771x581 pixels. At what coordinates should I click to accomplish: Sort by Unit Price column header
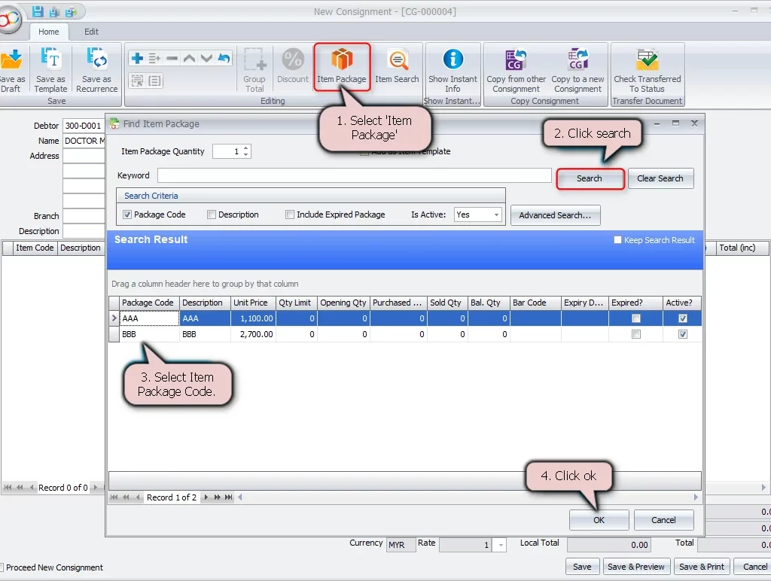tap(253, 303)
